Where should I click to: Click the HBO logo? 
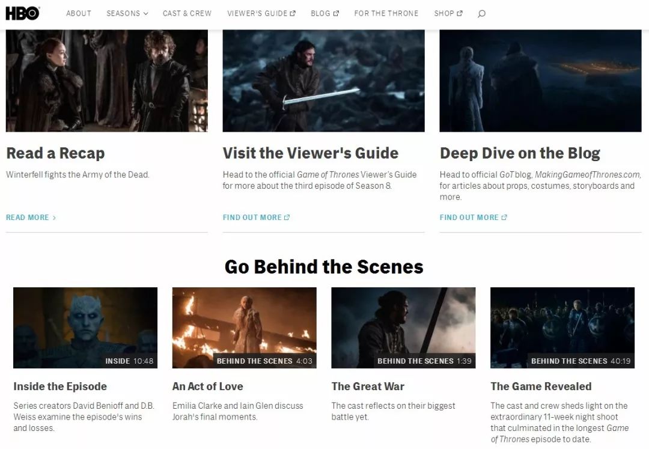click(22, 13)
